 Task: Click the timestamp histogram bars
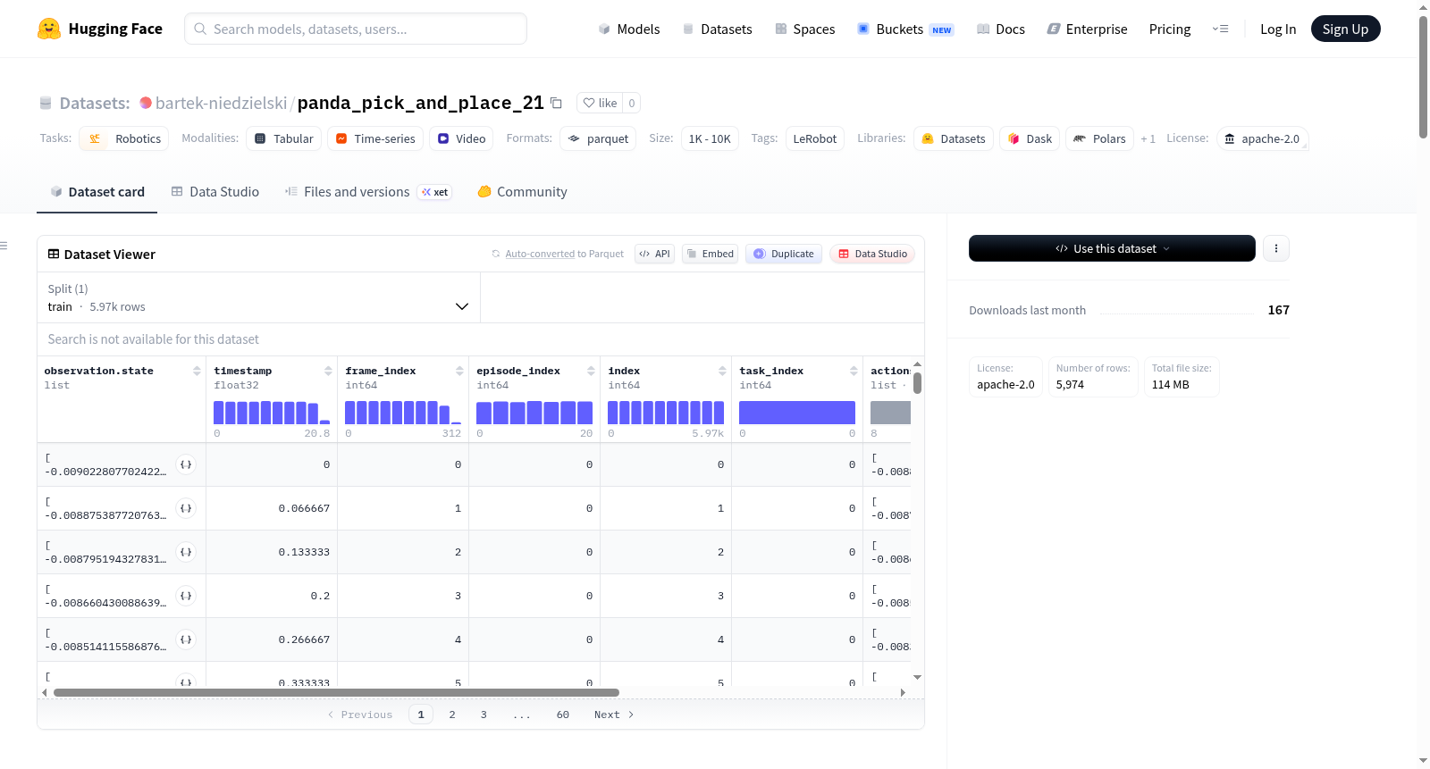point(272,413)
